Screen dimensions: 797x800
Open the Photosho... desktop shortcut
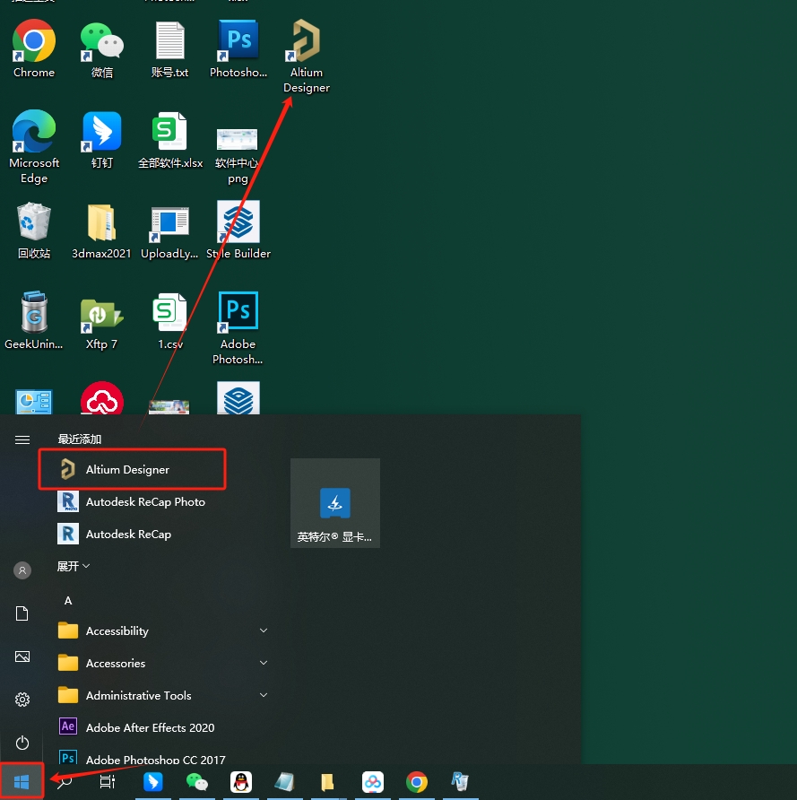coord(238,48)
